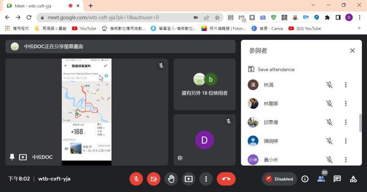Image resolution: width=367 pixels, height=192 pixels.
Task: Leave the call with red hangup button
Action: click(226, 179)
